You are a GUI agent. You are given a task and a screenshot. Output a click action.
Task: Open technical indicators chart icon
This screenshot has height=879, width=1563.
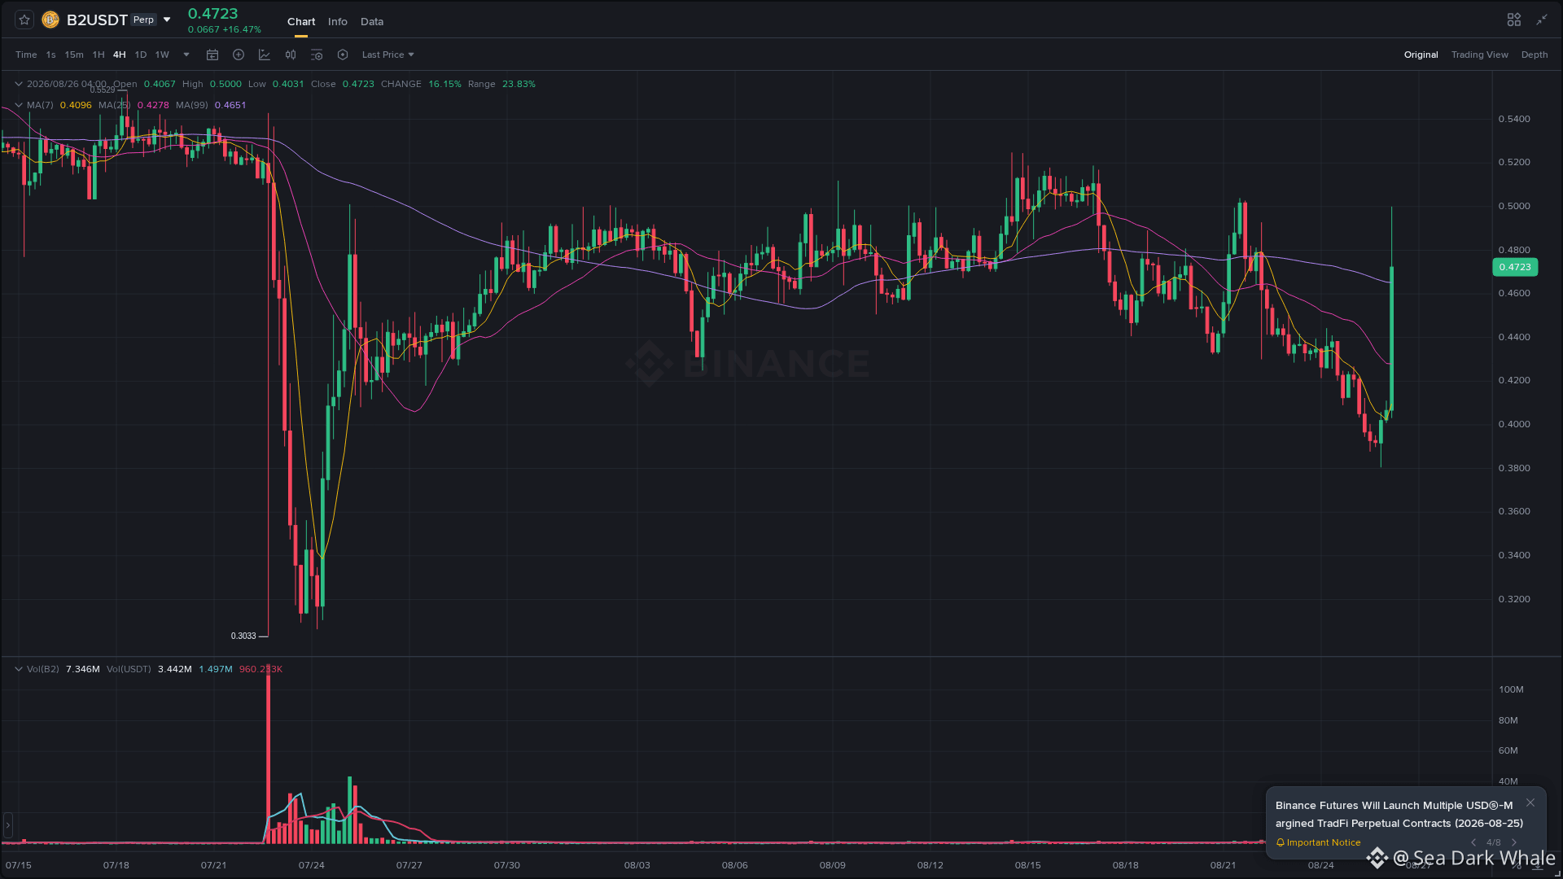265,55
